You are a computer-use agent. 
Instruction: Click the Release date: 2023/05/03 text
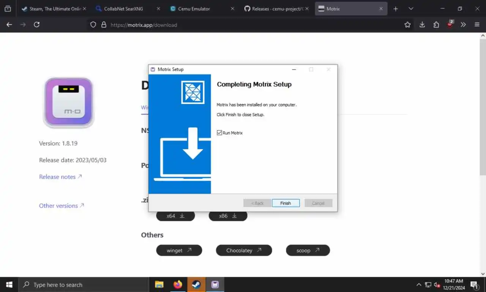pyautogui.click(x=73, y=160)
